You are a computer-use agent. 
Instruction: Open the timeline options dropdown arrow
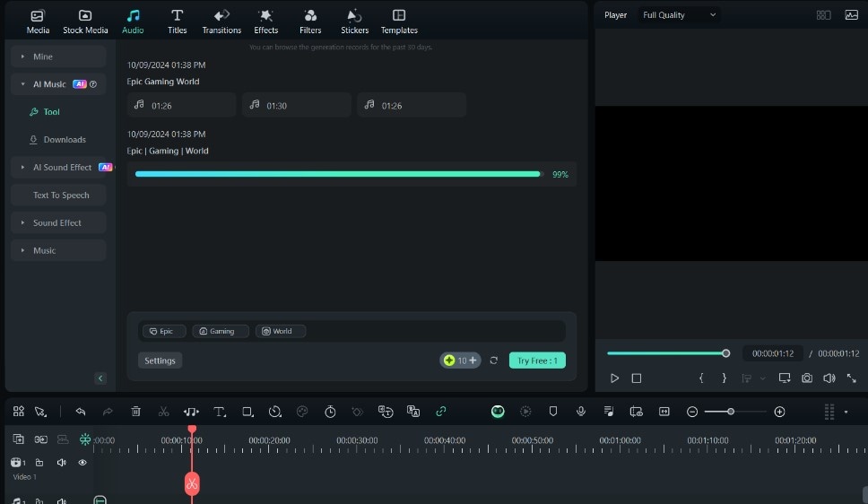(846, 412)
